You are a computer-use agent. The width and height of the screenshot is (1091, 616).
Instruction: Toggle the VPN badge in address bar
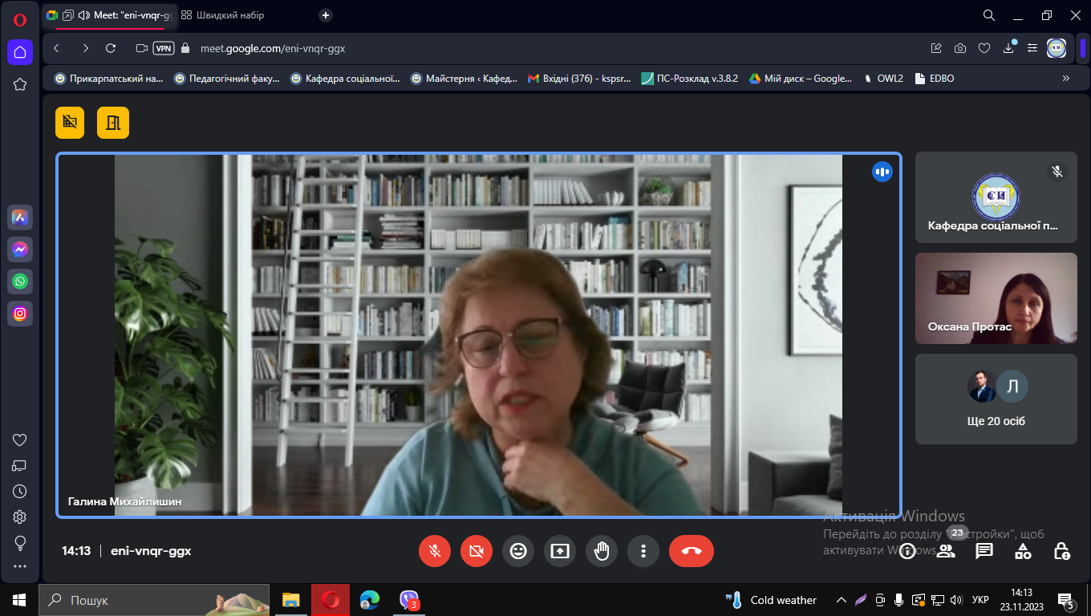pos(164,48)
